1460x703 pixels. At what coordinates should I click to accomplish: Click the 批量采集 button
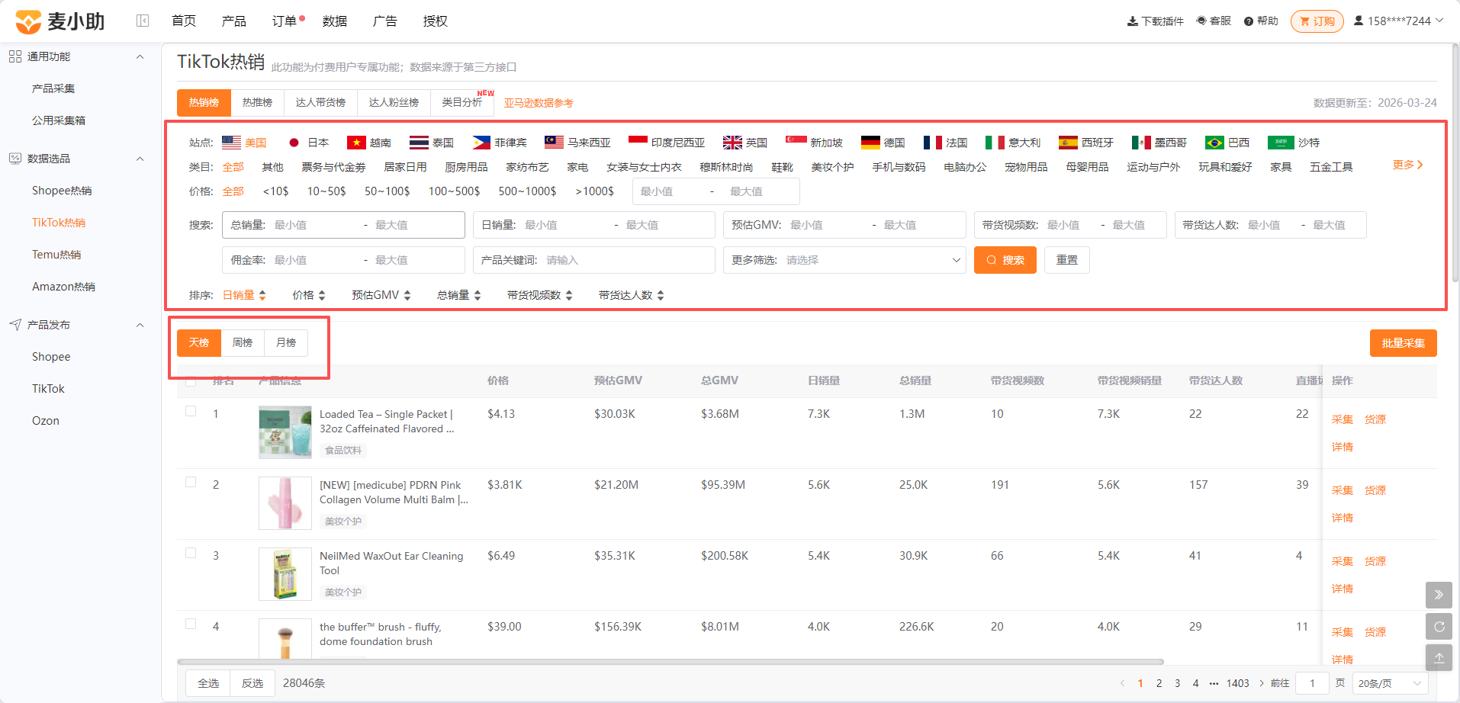click(1403, 343)
